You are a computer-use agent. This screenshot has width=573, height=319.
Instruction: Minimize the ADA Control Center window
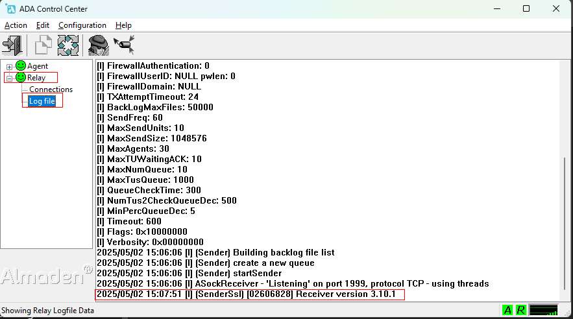[x=497, y=9]
